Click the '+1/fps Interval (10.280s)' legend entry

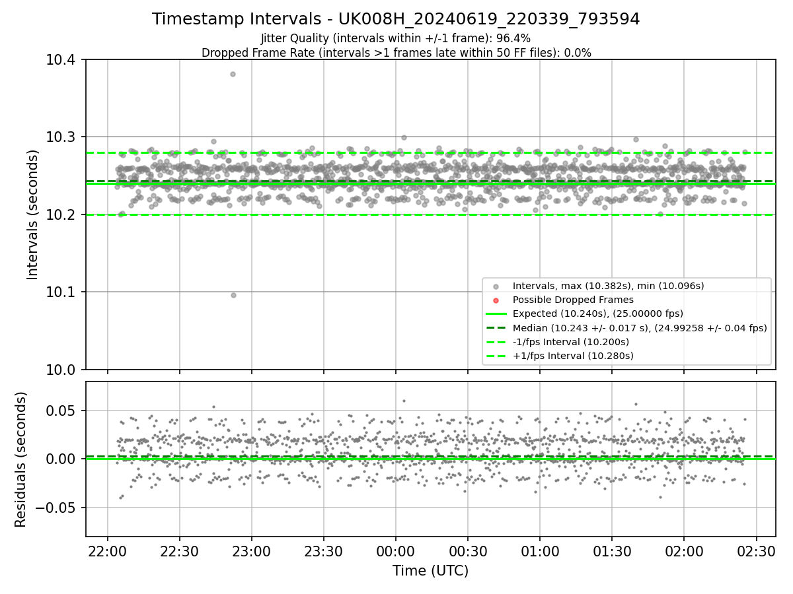pos(573,356)
